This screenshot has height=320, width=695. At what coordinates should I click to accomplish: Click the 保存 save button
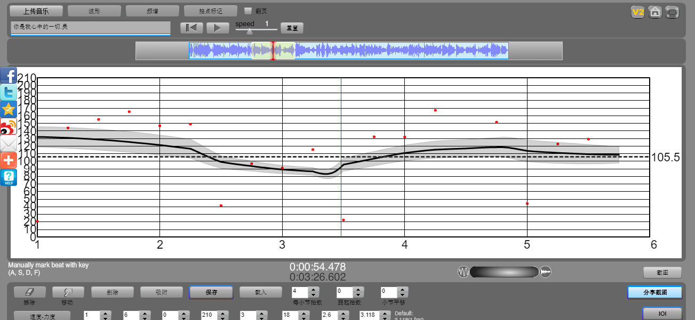click(x=211, y=292)
